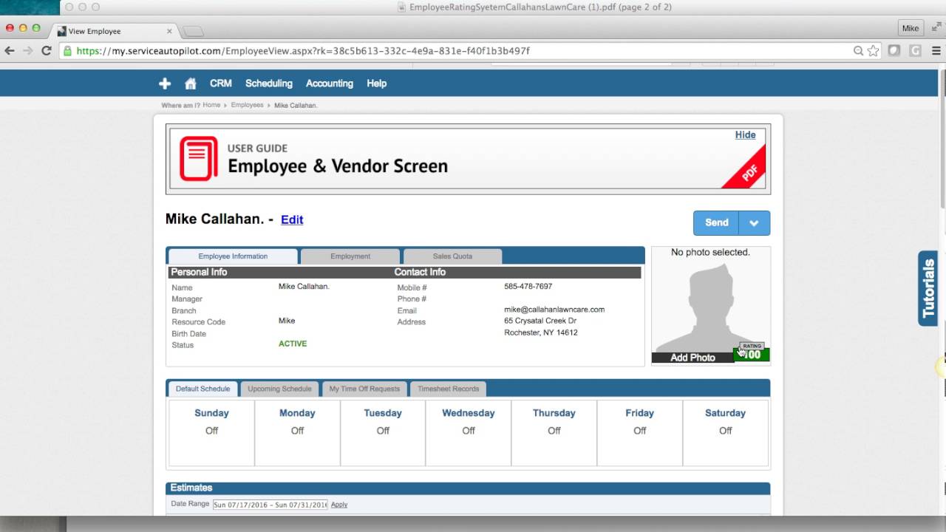946x532 pixels.
Task: Click the email mike@callahanlawncare.com
Action: tap(554, 310)
